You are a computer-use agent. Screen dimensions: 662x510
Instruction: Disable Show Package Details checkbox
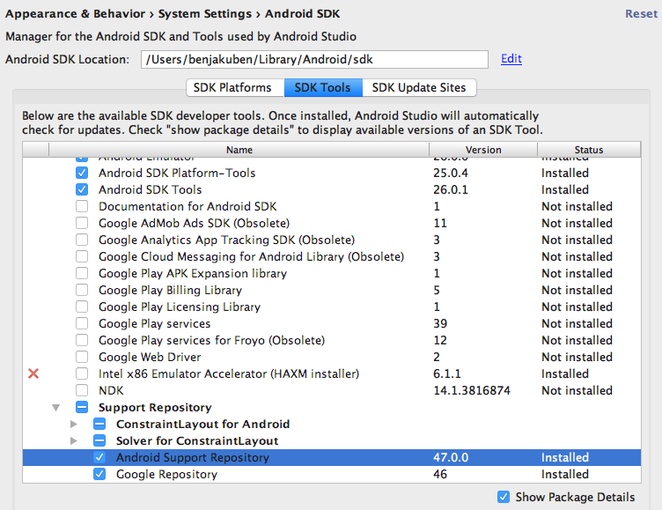coord(504,497)
